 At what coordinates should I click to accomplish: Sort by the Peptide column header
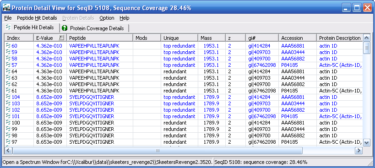pyautogui.click(x=100, y=38)
